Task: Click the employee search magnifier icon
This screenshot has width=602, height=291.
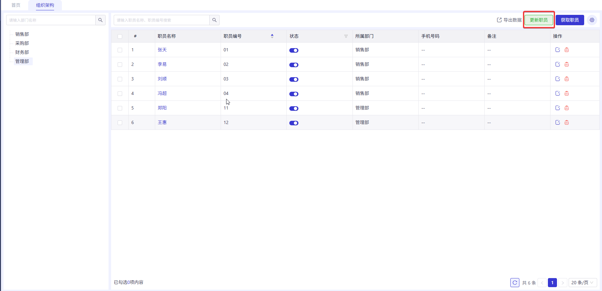Action: 214,20
